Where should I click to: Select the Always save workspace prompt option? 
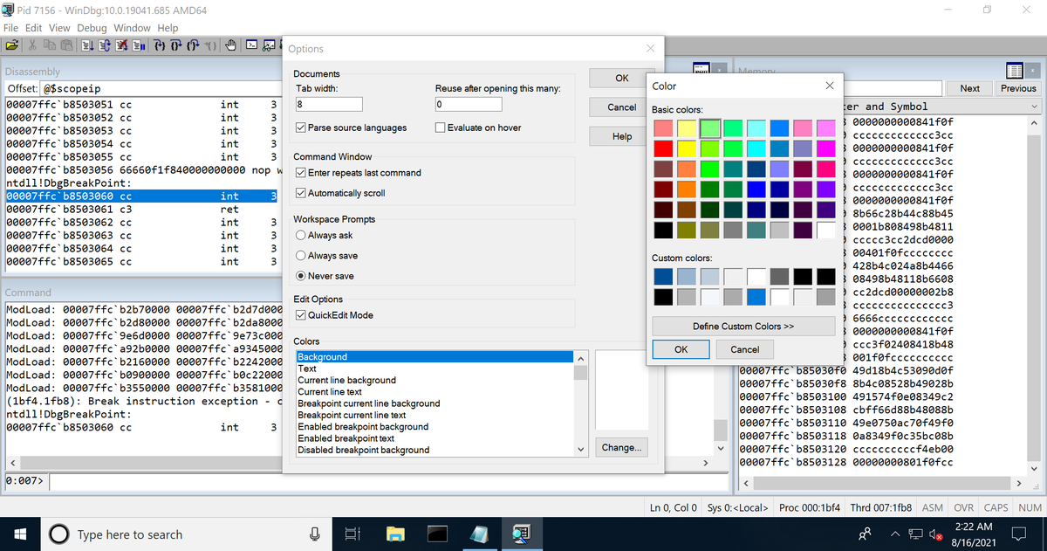[x=300, y=255]
